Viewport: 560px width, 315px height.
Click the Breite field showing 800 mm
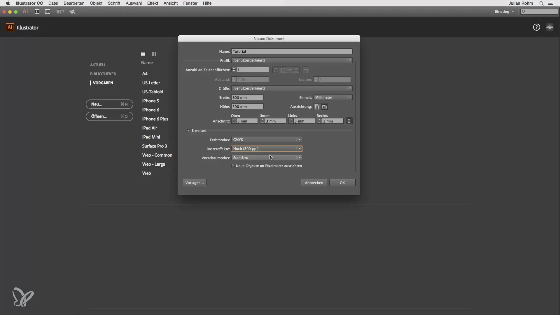coord(247,97)
